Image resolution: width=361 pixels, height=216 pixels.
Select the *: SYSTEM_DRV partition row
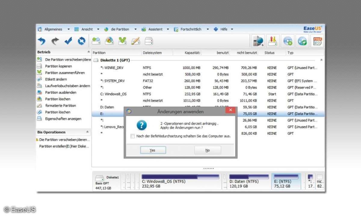[208, 81]
